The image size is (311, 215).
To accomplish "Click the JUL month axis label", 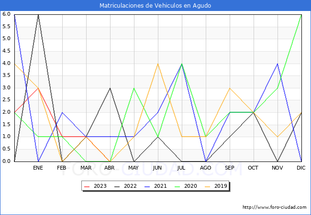I will (x=181, y=168).
